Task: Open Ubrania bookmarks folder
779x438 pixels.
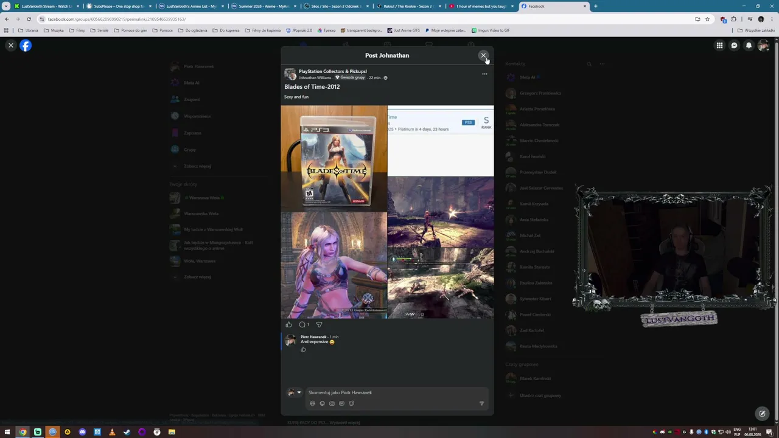Action: click(28, 30)
